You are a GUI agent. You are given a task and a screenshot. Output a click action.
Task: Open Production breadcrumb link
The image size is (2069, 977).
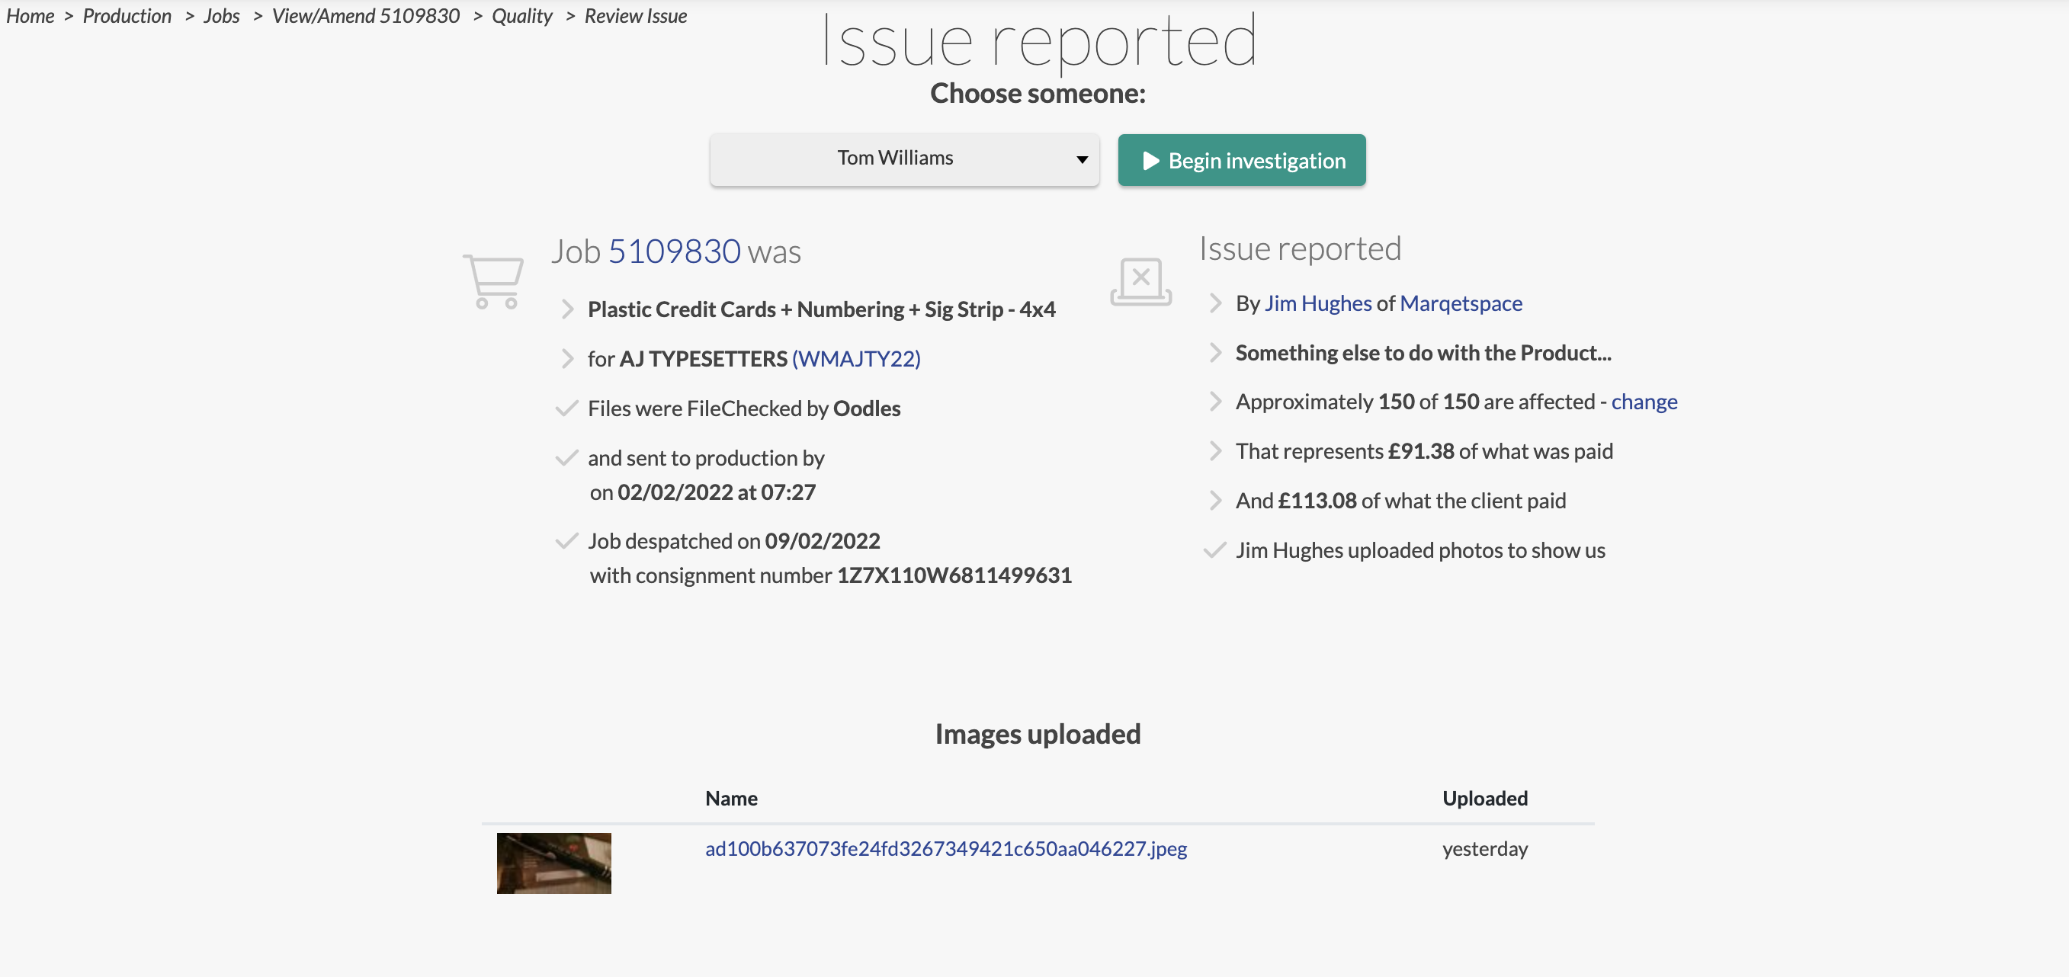coord(127,16)
